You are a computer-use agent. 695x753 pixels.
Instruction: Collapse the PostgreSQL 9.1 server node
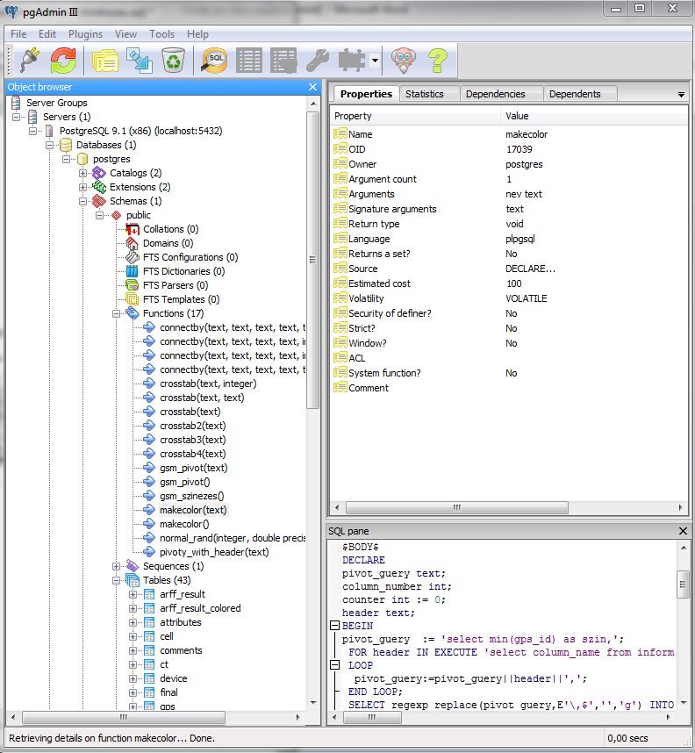coord(32,131)
